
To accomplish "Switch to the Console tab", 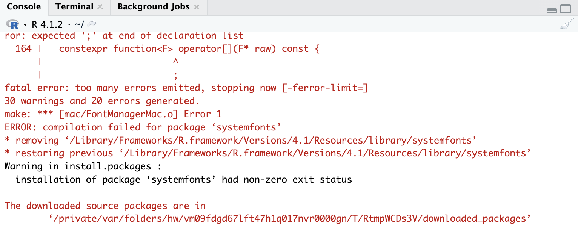I will [24, 7].
